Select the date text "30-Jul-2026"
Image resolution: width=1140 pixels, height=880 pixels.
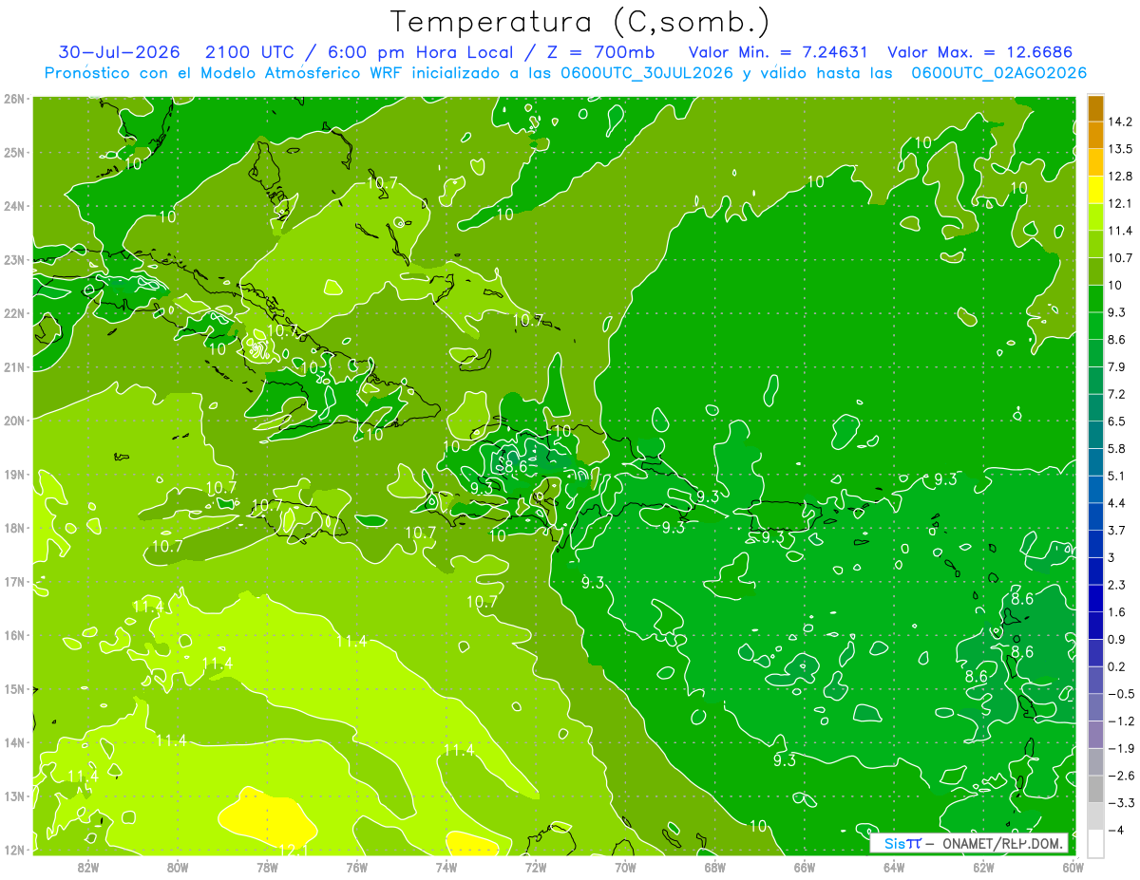pyautogui.click(x=120, y=52)
